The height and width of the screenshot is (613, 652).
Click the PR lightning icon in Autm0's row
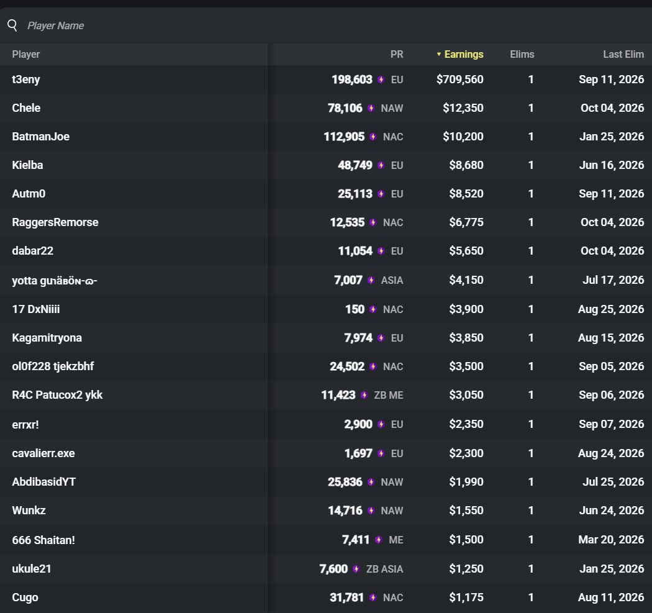(381, 194)
